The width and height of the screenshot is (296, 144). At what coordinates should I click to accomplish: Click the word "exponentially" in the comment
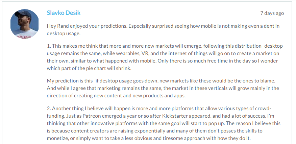click(x=146, y=131)
